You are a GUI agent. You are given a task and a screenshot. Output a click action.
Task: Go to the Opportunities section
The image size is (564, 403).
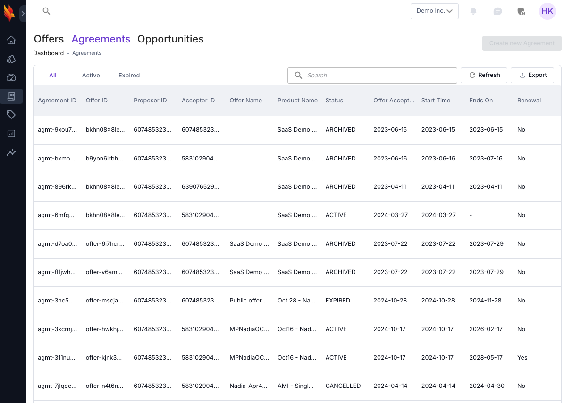pyautogui.click(x=170, y=39)
